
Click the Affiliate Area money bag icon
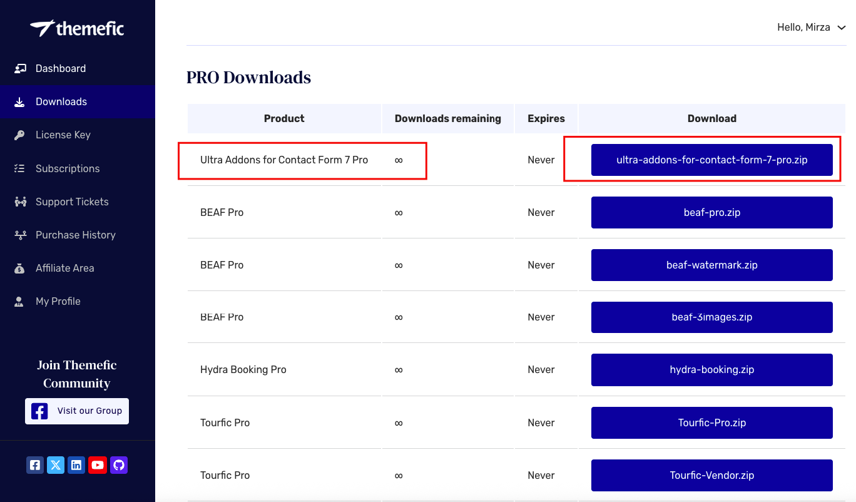coord(20,268)
